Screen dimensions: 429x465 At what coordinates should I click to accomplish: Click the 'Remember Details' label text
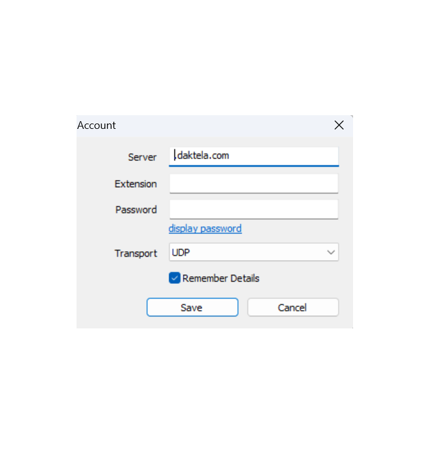(x=221, y=278)
